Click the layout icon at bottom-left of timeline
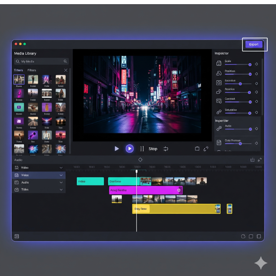Viewport: 276px width, 276px height. point(17,236)
